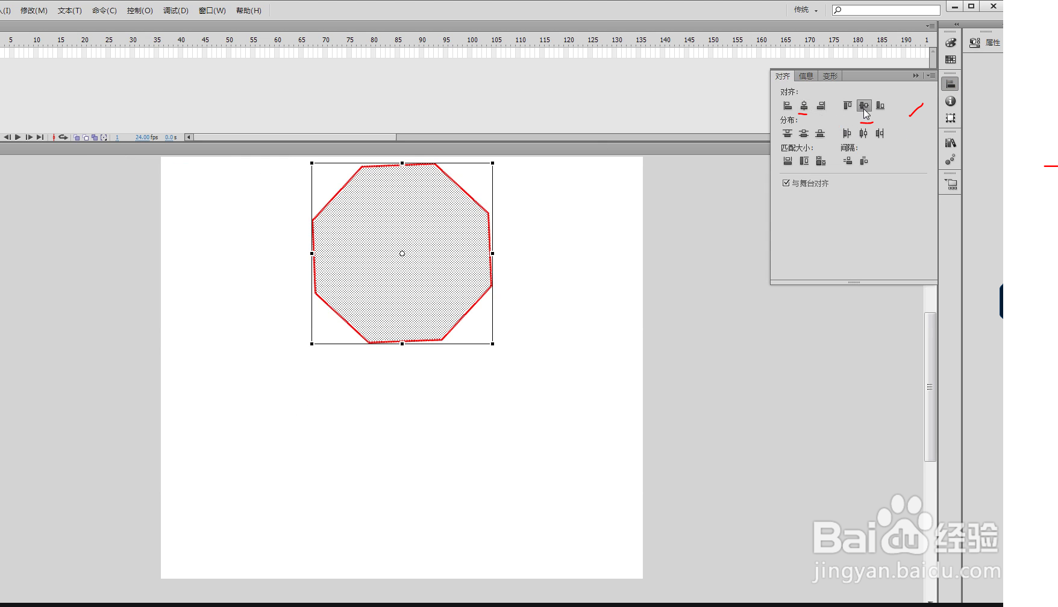Click the match width and height icon
Viewport: 1058px width, 607px height.
pyautogui.click(x=820, y=161)
